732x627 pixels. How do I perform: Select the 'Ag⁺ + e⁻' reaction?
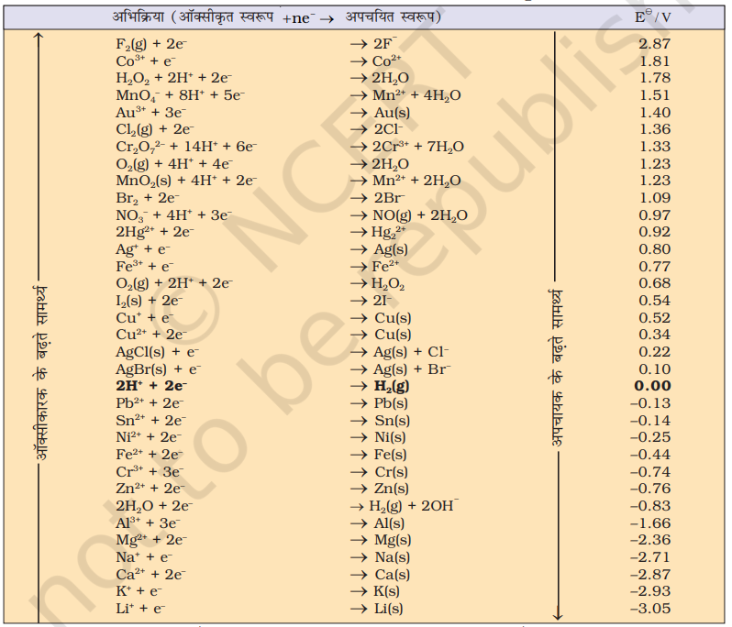click(143, 249)
